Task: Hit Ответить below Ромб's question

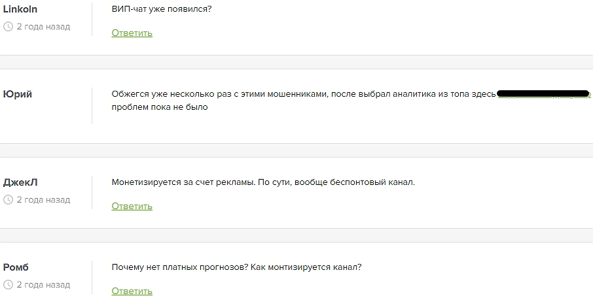Action: pyautogui.click(x=132, y=291)
